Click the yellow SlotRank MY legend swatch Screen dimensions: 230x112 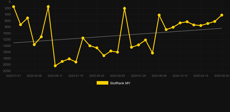point(102,83)
